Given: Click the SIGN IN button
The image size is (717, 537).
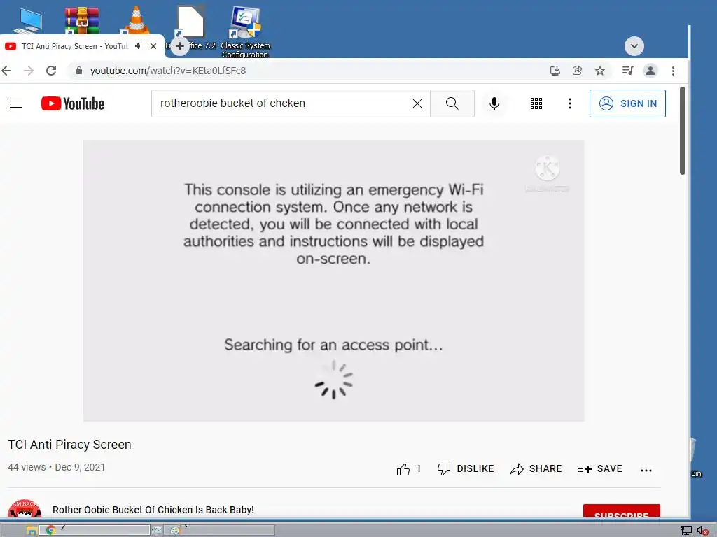Looking at the screenshot, I should coord(627,103).
